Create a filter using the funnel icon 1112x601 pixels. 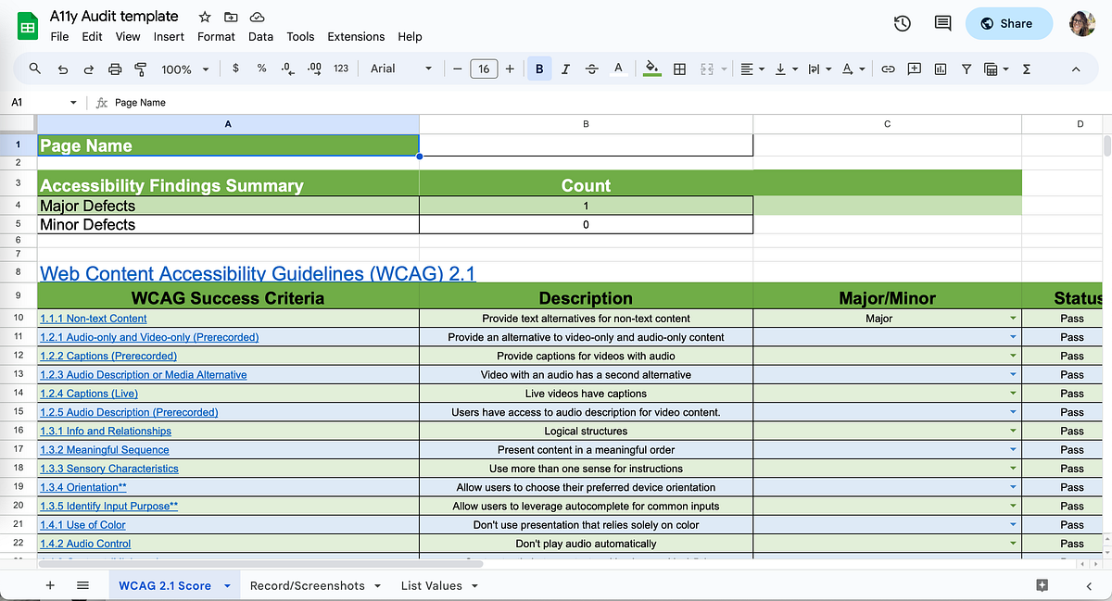tap(966, 69)
